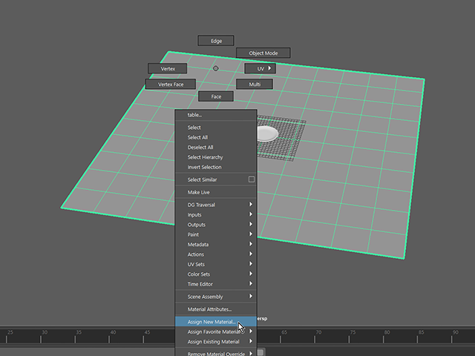
Task: Choose Assign New Material... entry
Action: (216, 322)
